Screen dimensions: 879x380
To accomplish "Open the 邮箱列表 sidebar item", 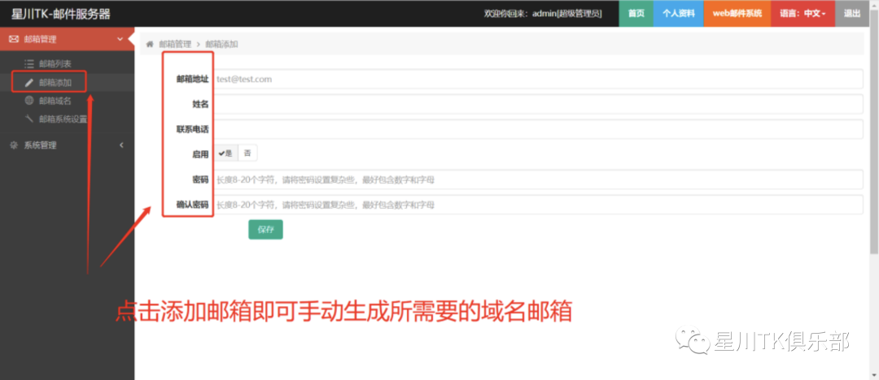I will click(x=55, y=64).
